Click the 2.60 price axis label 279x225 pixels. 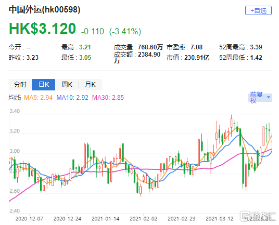pyautogui.click(x=15, y=191)
